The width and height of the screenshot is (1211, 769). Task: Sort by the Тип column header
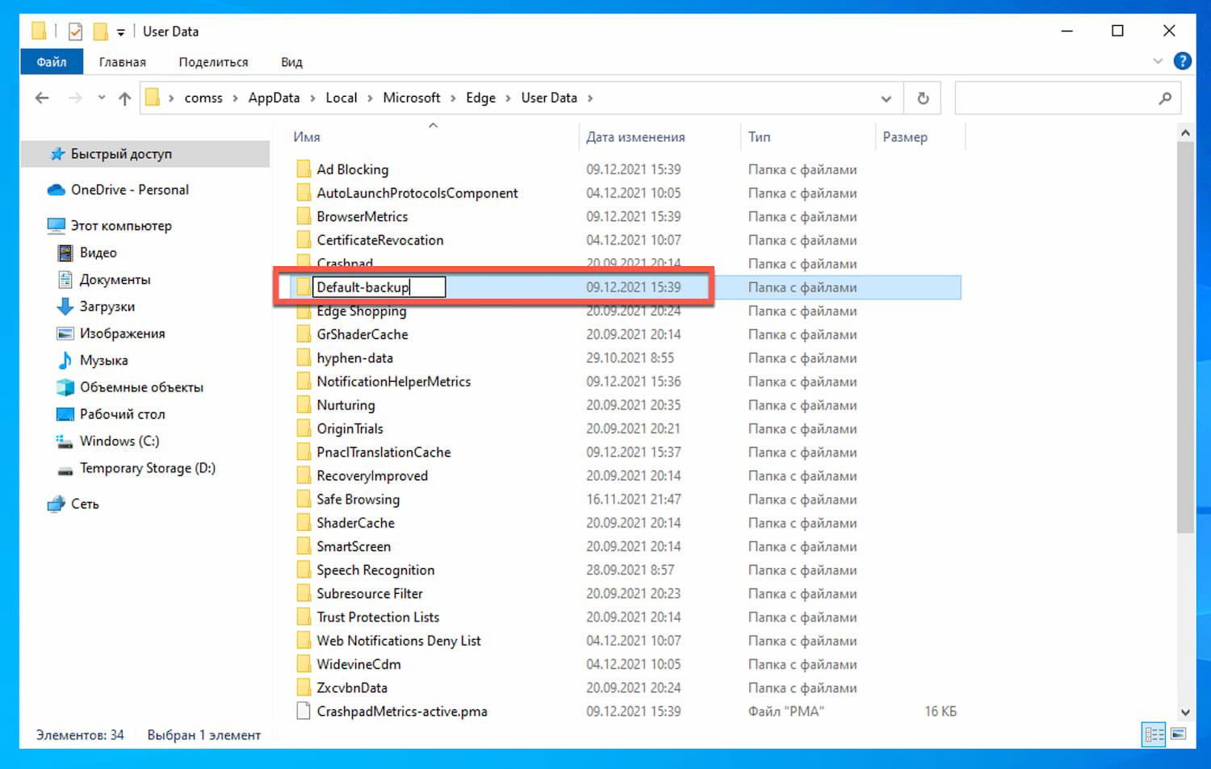click(759, 137)
